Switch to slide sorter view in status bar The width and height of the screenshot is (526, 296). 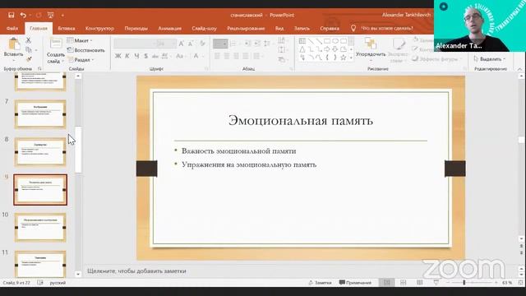(404, 283)
